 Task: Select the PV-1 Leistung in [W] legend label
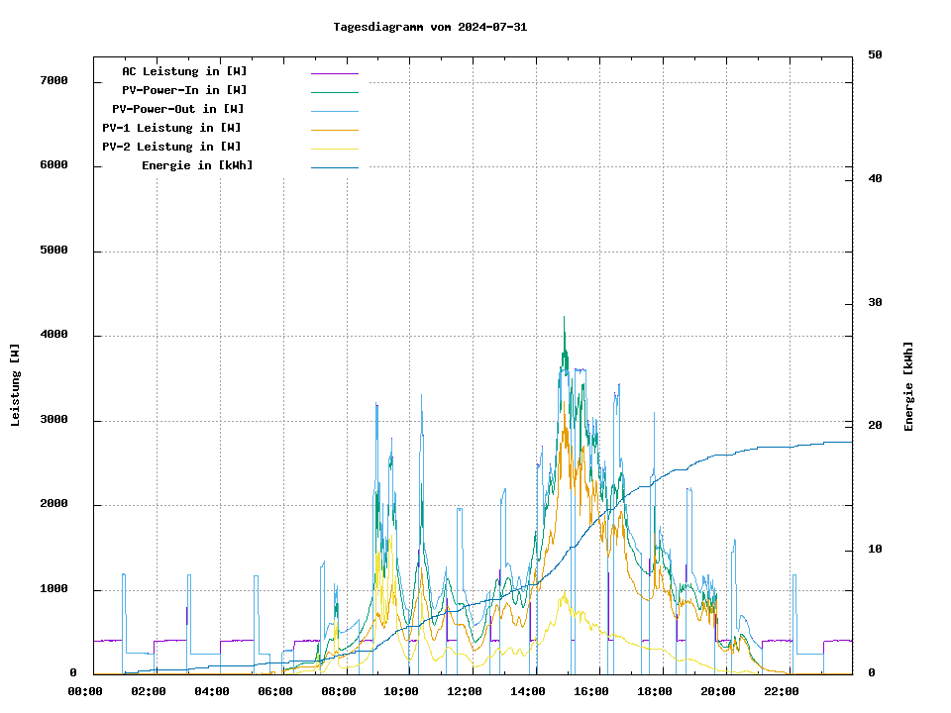pyautogui.click(x=171, y=128)
